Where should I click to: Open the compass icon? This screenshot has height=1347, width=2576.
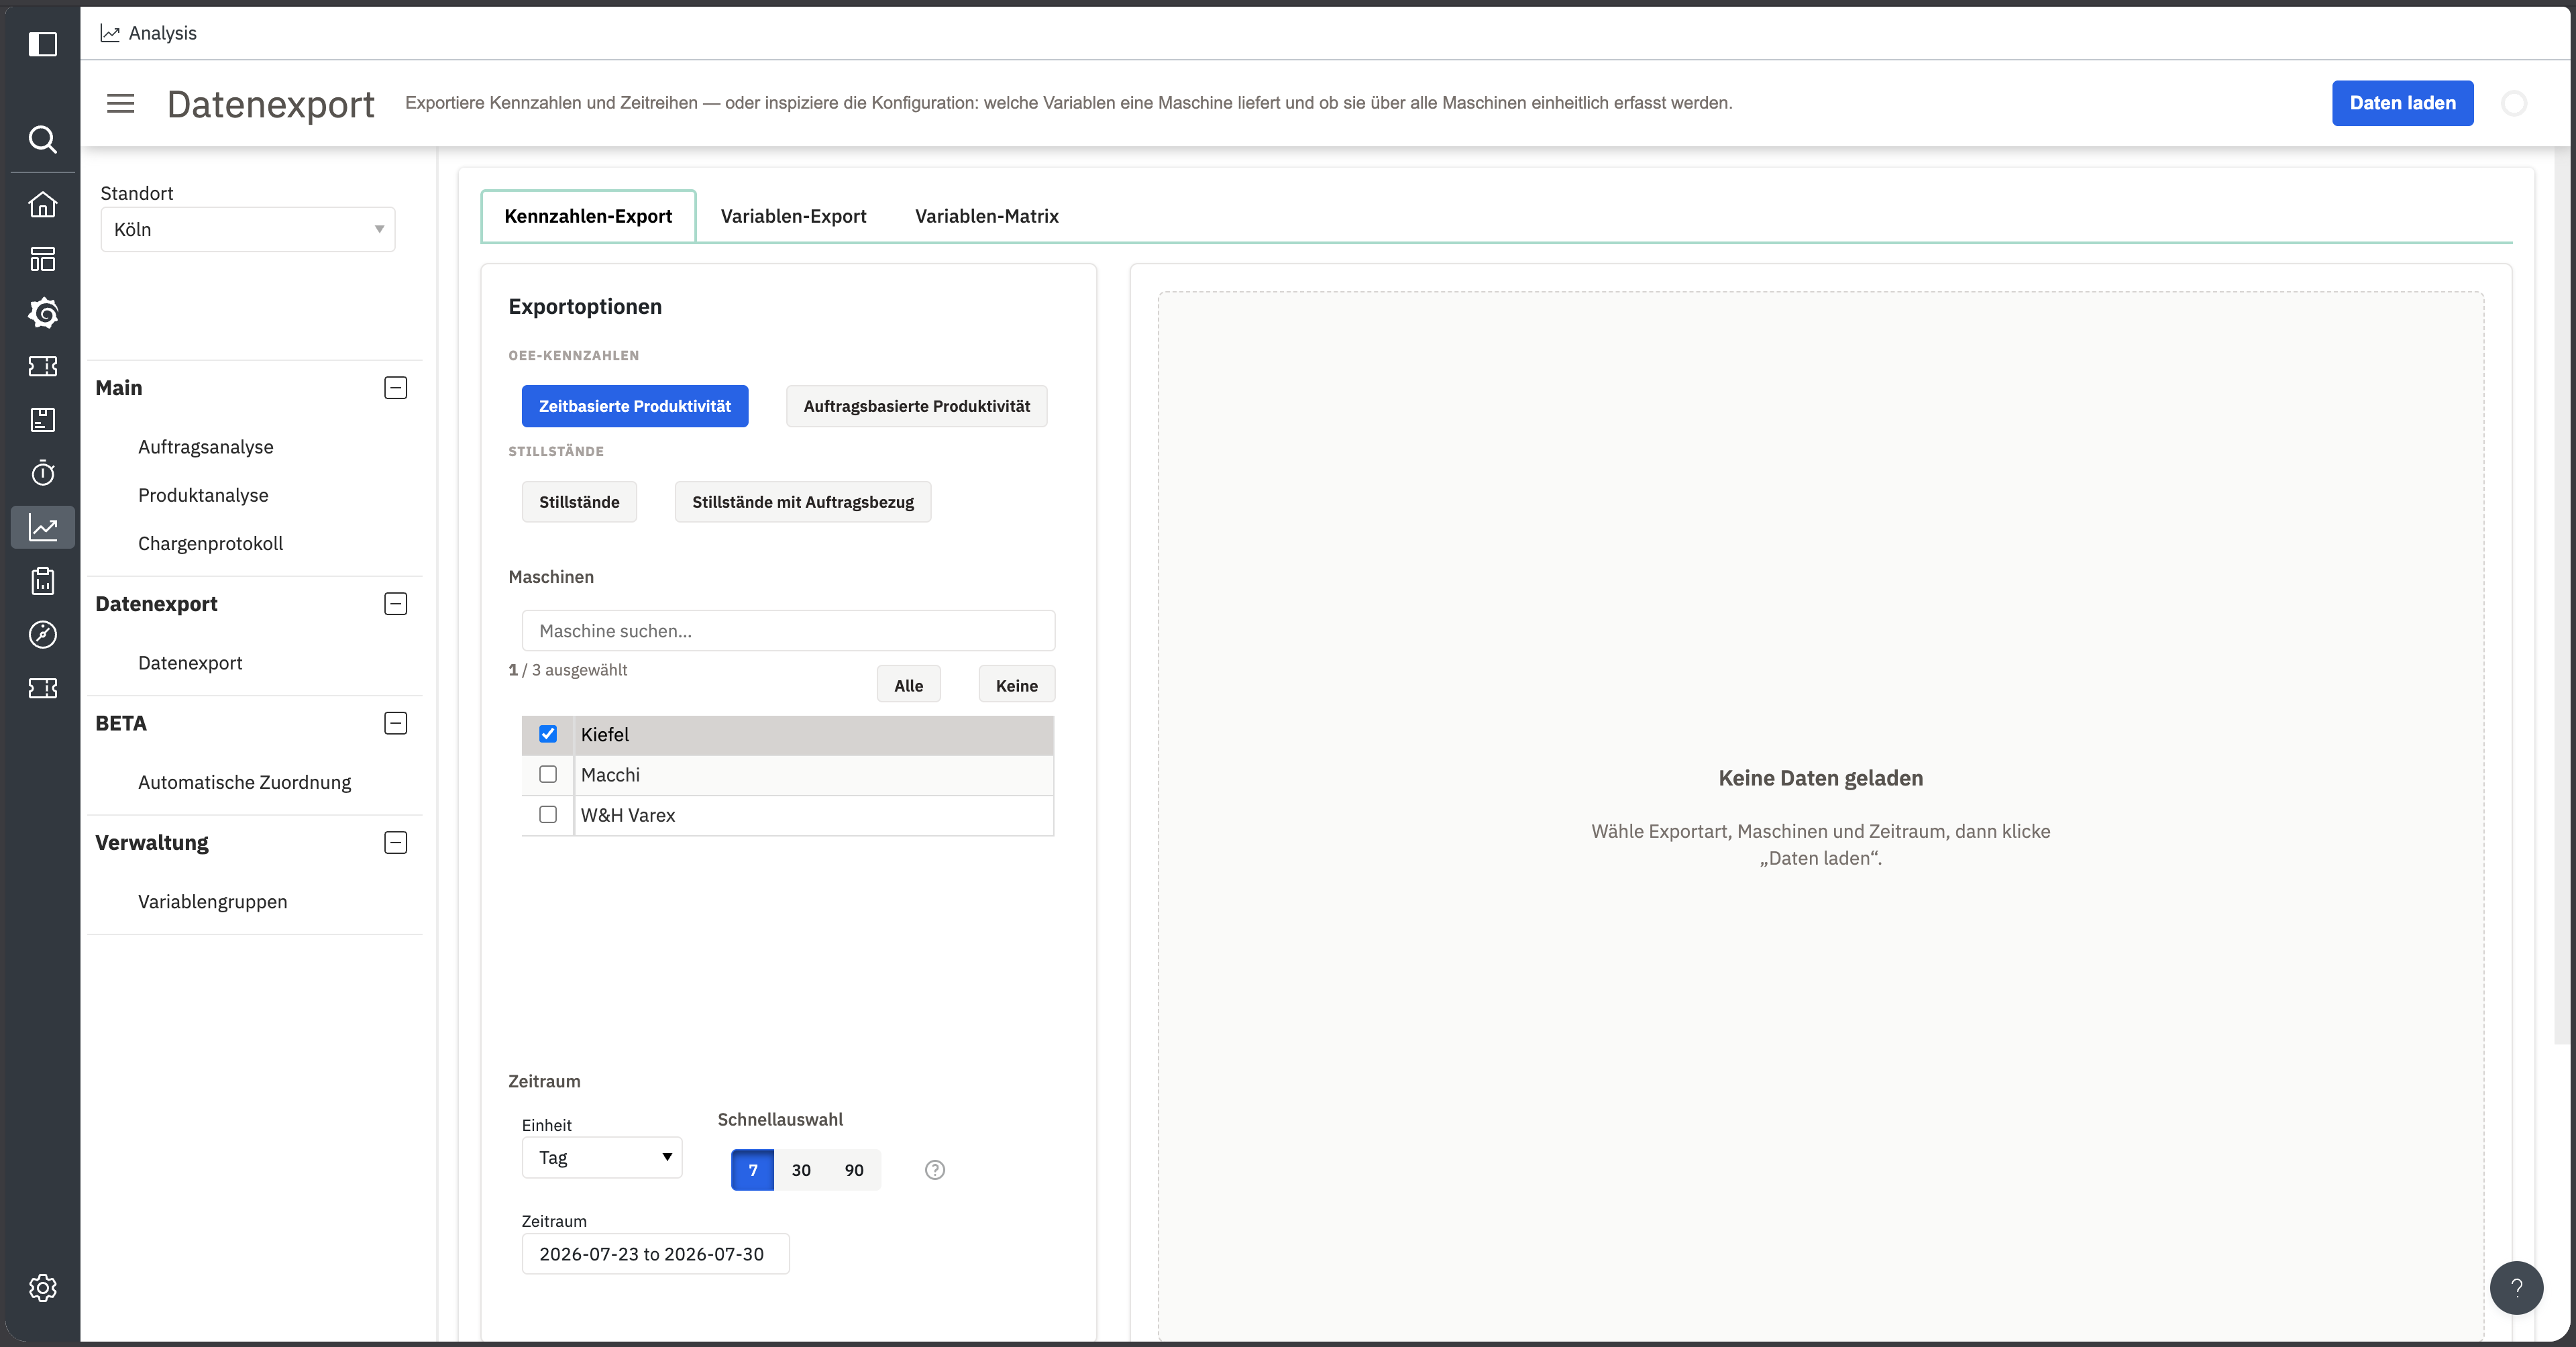click(x=42, y=635)
